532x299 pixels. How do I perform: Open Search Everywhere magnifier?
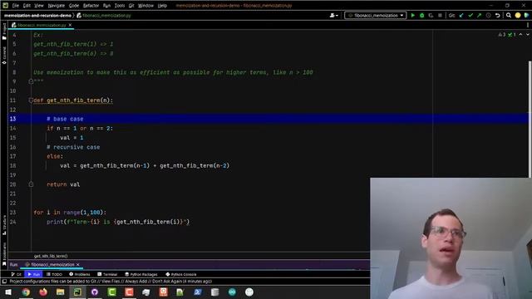[509, 15]
